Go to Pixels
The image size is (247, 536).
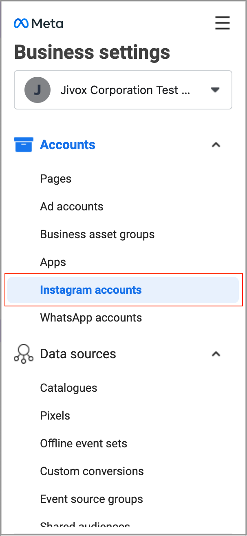point(55,416)
